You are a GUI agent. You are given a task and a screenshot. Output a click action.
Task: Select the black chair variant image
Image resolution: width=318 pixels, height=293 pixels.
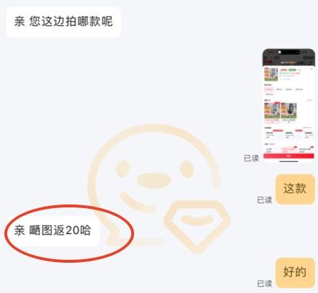tap(289, 112)
